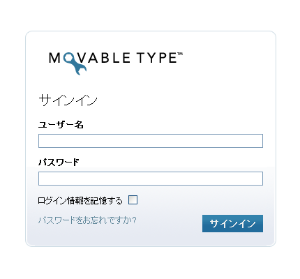300x279 pixels.
Task: Click the letter Y in TYPE logo
Action: pyautogui.click(x=152, y=58)
